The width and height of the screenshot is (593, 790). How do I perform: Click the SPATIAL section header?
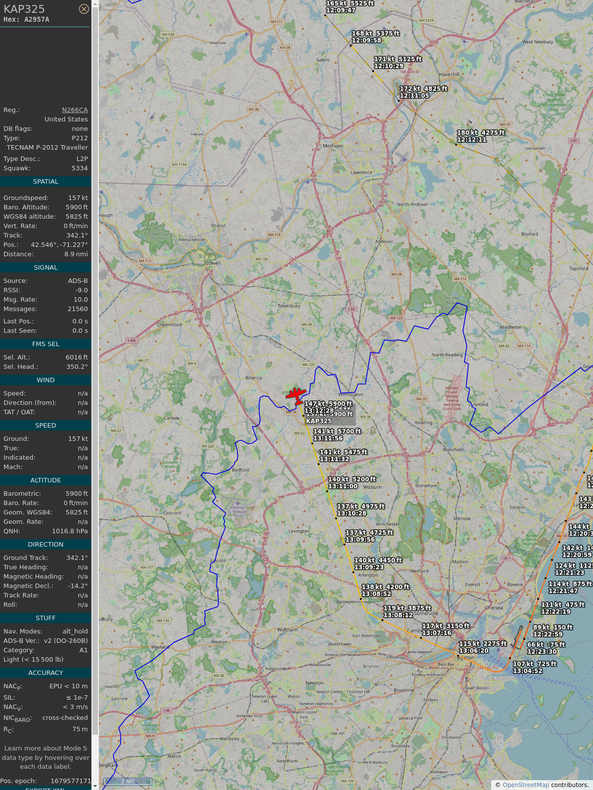click(45, 182)
